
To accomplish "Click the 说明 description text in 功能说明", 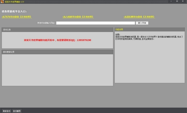I will coord(149,37).
